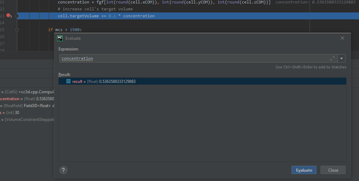The width and height of the screenshot is (359, 181).
Task: Click the float type icon beside result
Action: [x=68, y=81]
